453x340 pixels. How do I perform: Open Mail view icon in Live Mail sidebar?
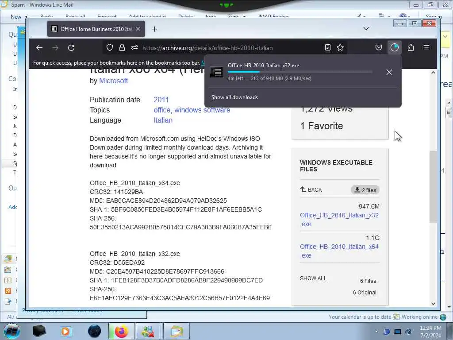8,259
